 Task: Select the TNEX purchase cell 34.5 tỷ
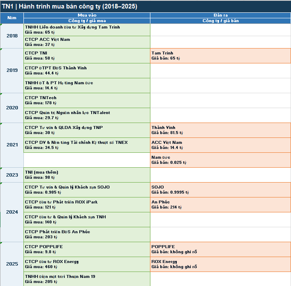click(x=87, y=145)
